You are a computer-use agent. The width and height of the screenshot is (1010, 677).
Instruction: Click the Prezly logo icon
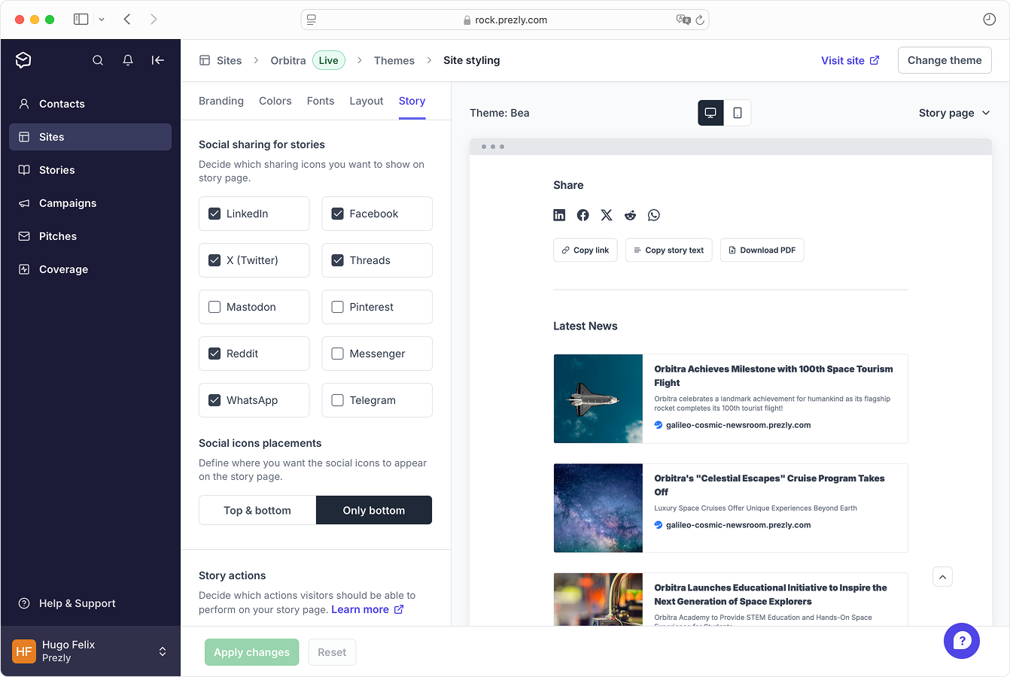(23, 60)
